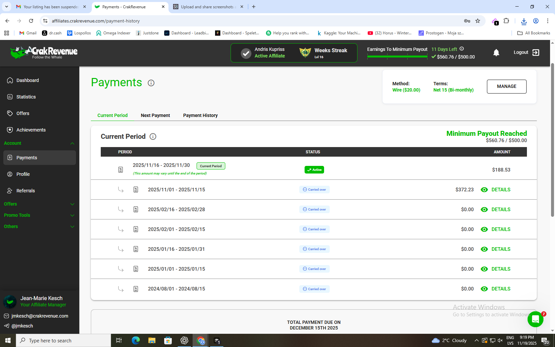Click the eye icon beside 2025/02/16 DETAILS
The image size is (555, 347).
[484, 210]
